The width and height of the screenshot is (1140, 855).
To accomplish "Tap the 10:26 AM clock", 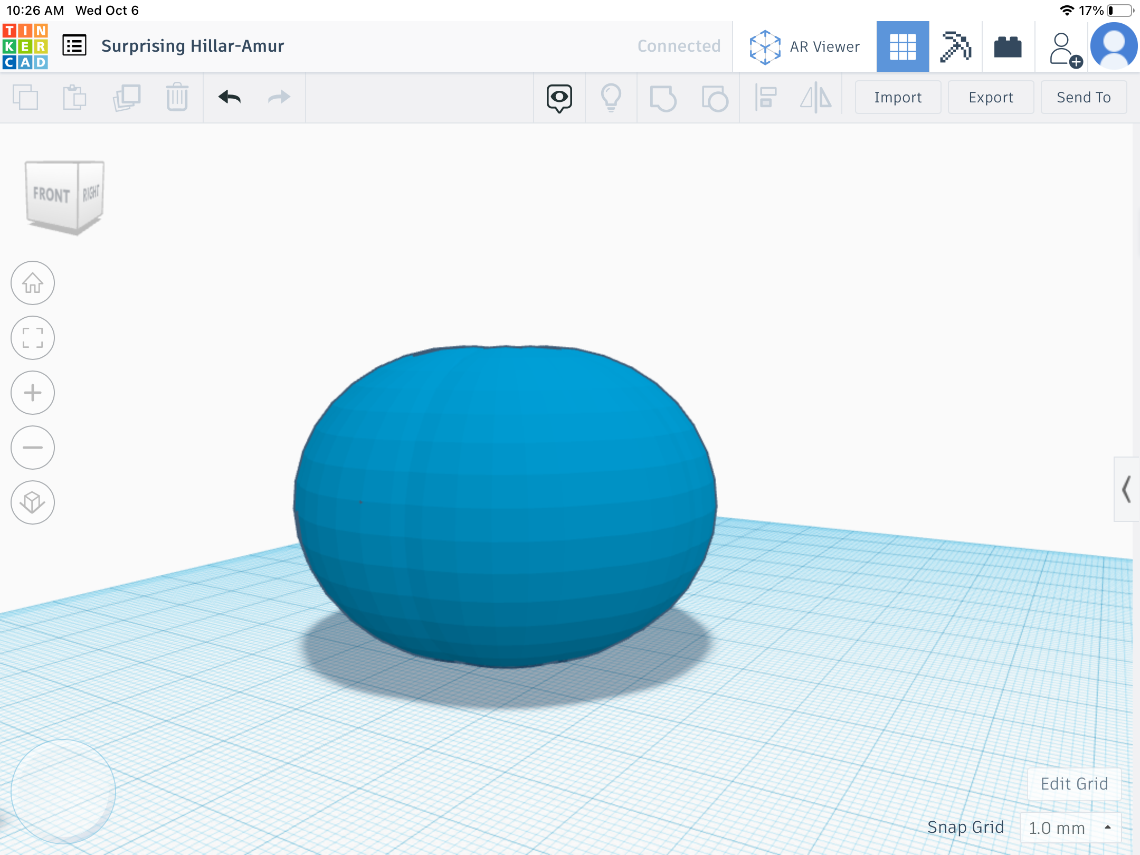I will point(35,11).
